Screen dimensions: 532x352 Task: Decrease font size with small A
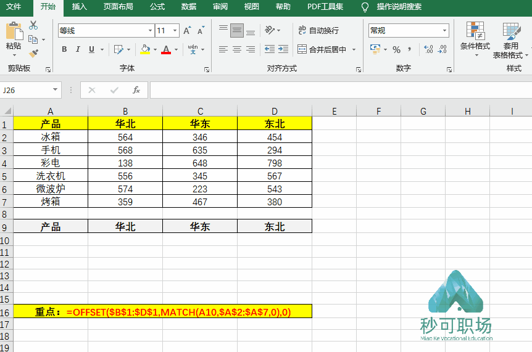pos(201,30)
